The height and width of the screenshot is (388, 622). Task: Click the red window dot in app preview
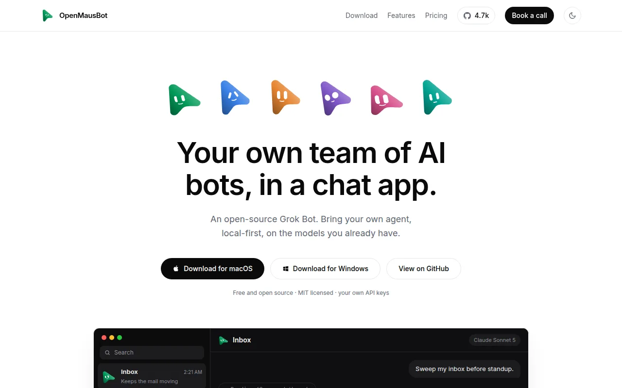coord(104,338)
